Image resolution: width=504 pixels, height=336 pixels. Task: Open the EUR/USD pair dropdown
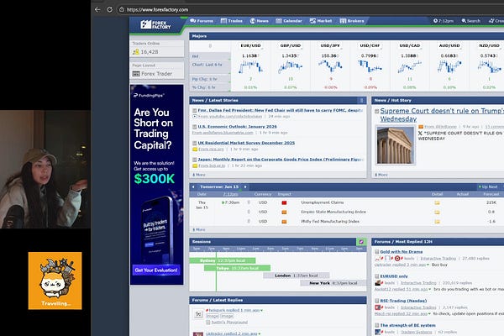coord(250,46)
